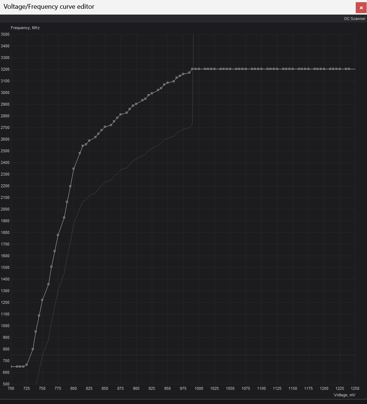The image size is (367, 404).
Task: Select the curve point at 950 mV near 3085 MHz
Action: tap(167, 83)
